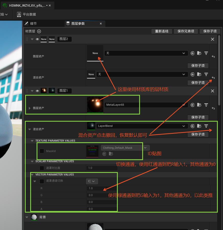
Task: Click the R channel value field
Action: point(102,188)
